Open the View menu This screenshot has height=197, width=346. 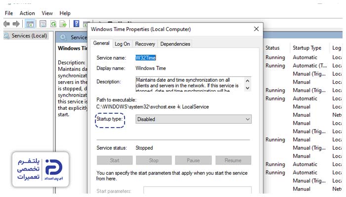tap(47, 13)
